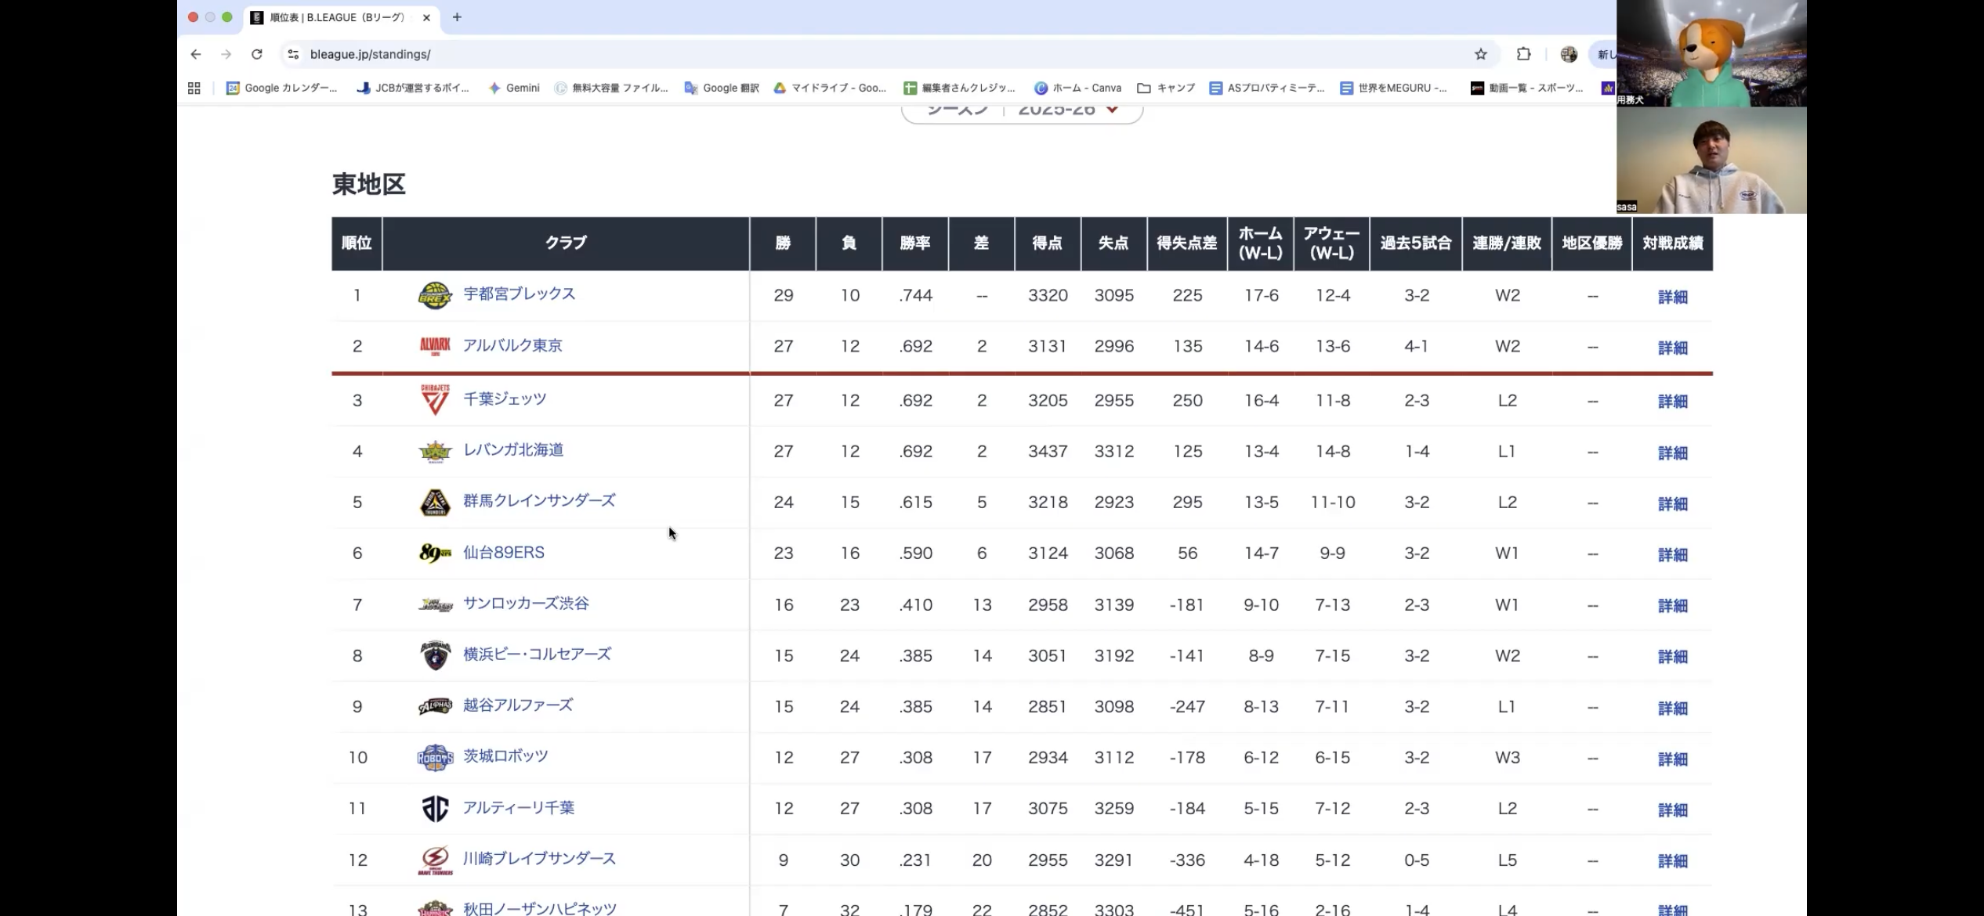Open the apps grid in bookmarks bar
This screenshot has height=916, width=1984.
[x=194, y=88]
